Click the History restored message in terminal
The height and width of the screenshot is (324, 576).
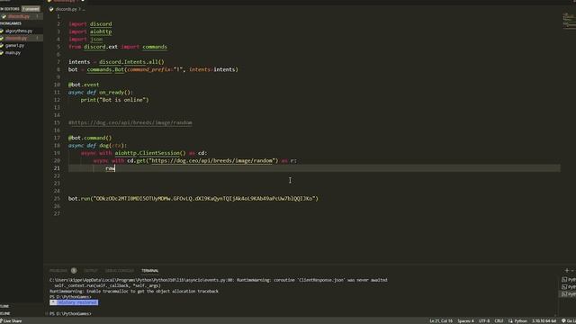click(74, 302)
